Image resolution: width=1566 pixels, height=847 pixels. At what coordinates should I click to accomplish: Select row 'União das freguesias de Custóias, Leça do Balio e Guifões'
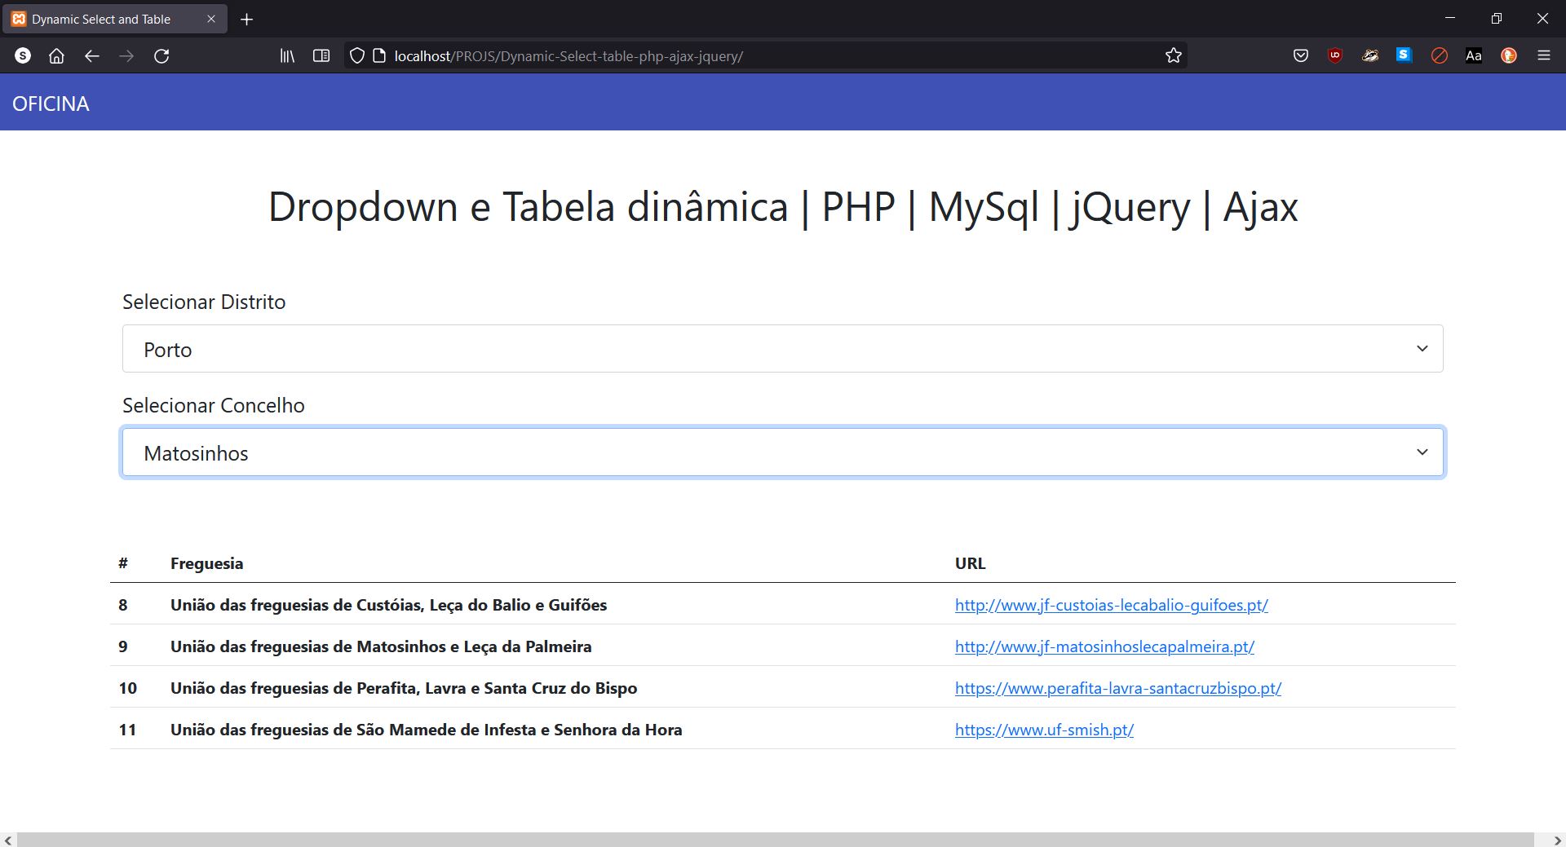[783, 604]
